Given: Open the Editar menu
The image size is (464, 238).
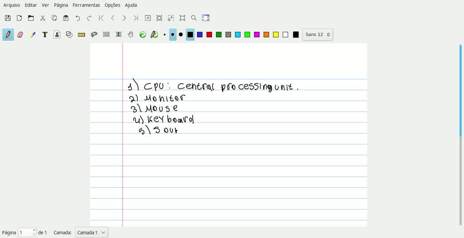Looking at the screenshot, I should tap(31, 5).
